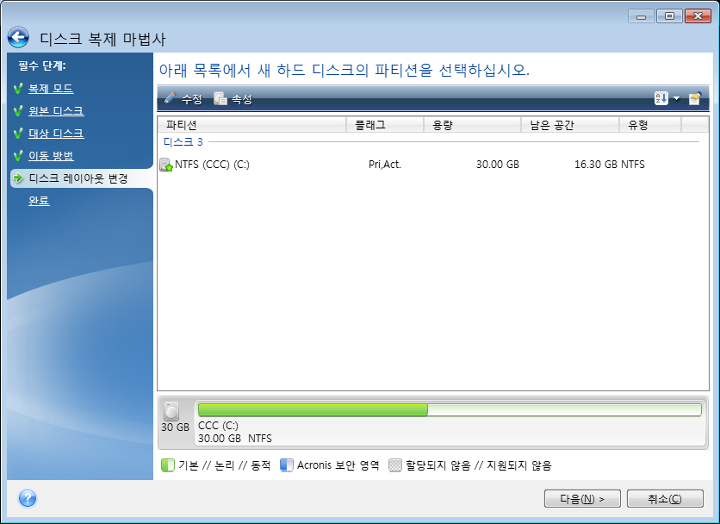Sort by the 파티션 column header
720x524 pixels.
[x=251, y=125]
